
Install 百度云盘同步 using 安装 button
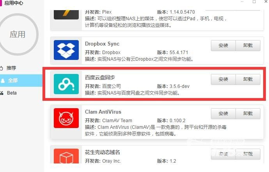tap(223, 79)
